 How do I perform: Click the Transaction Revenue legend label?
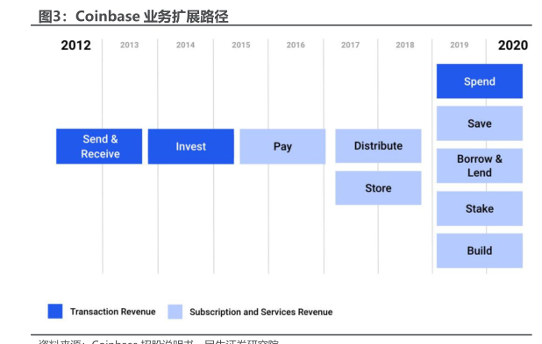pos(112,312)
